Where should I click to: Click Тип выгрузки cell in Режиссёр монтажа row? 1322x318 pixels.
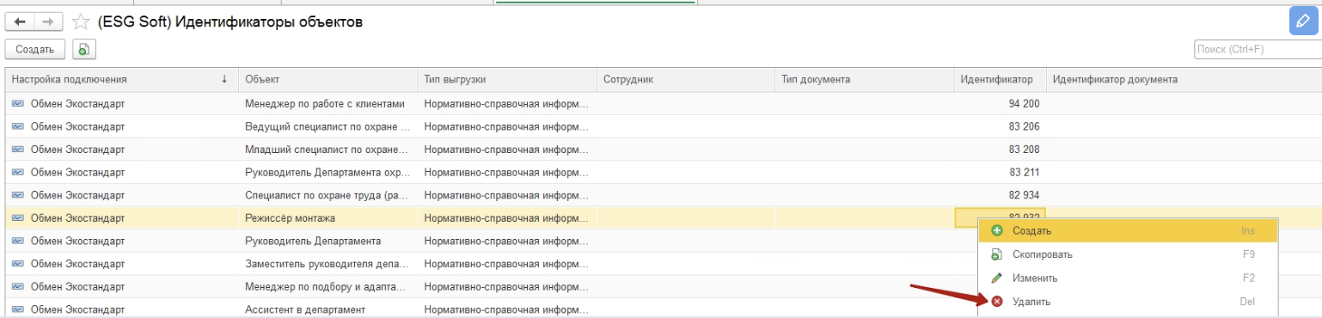click(506, 218)
